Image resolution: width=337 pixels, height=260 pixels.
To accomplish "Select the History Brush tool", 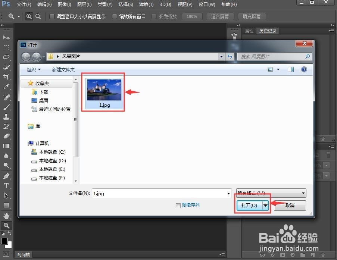I will 6,126.
